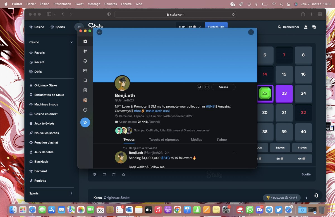Collapse the Keno info panel chevron

306,198
